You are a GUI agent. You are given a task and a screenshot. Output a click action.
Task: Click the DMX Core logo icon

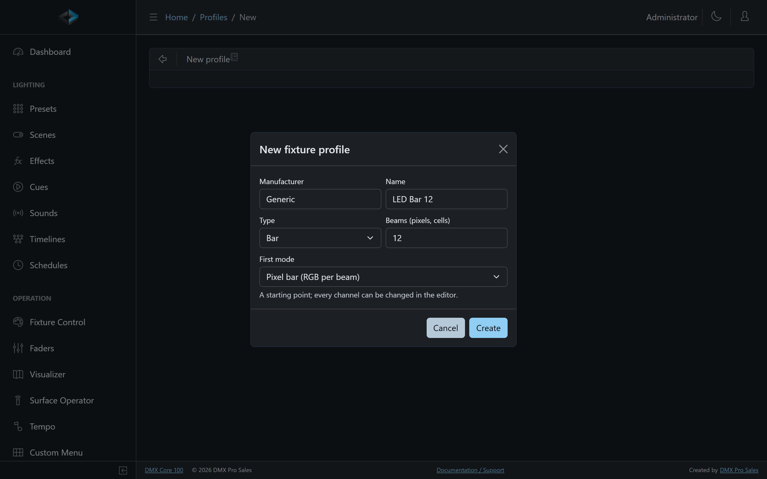(x=68, y=17)
